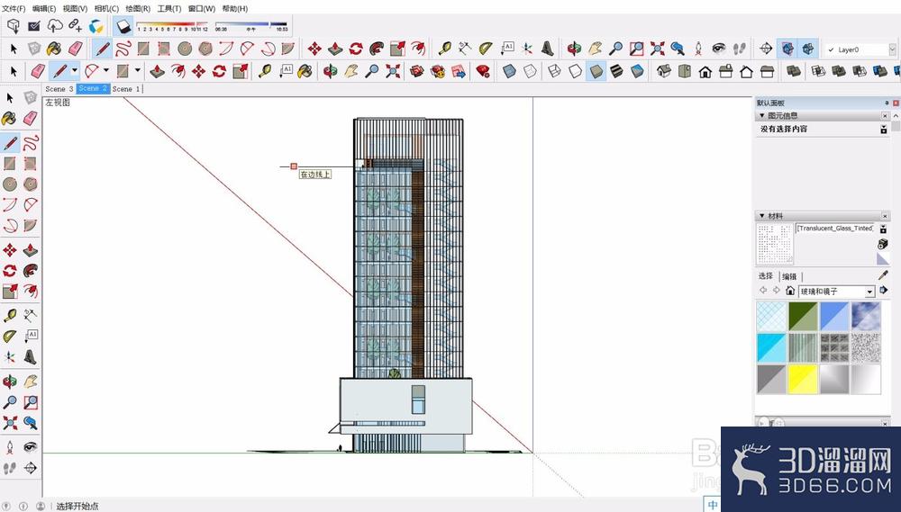Switch to the Scene 1 tab

(x=126, y=89)
